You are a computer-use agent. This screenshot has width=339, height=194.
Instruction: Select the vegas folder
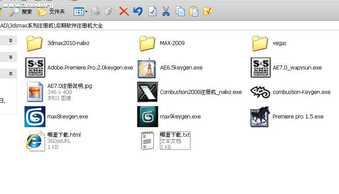pyautogui.click(x=260, y=43)
